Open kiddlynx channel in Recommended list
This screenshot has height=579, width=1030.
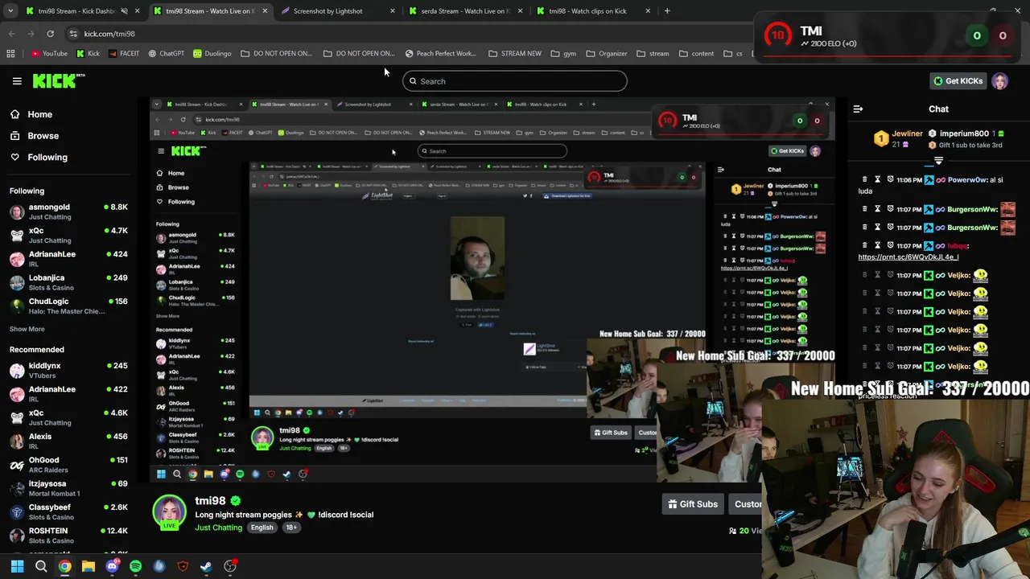(68, 371)
